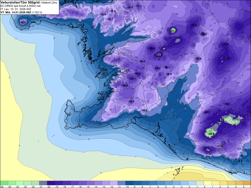This screenshot has height=188, width=251.
Task: Click the '(+102 h)' forecast offset
Action: point(37,12)
